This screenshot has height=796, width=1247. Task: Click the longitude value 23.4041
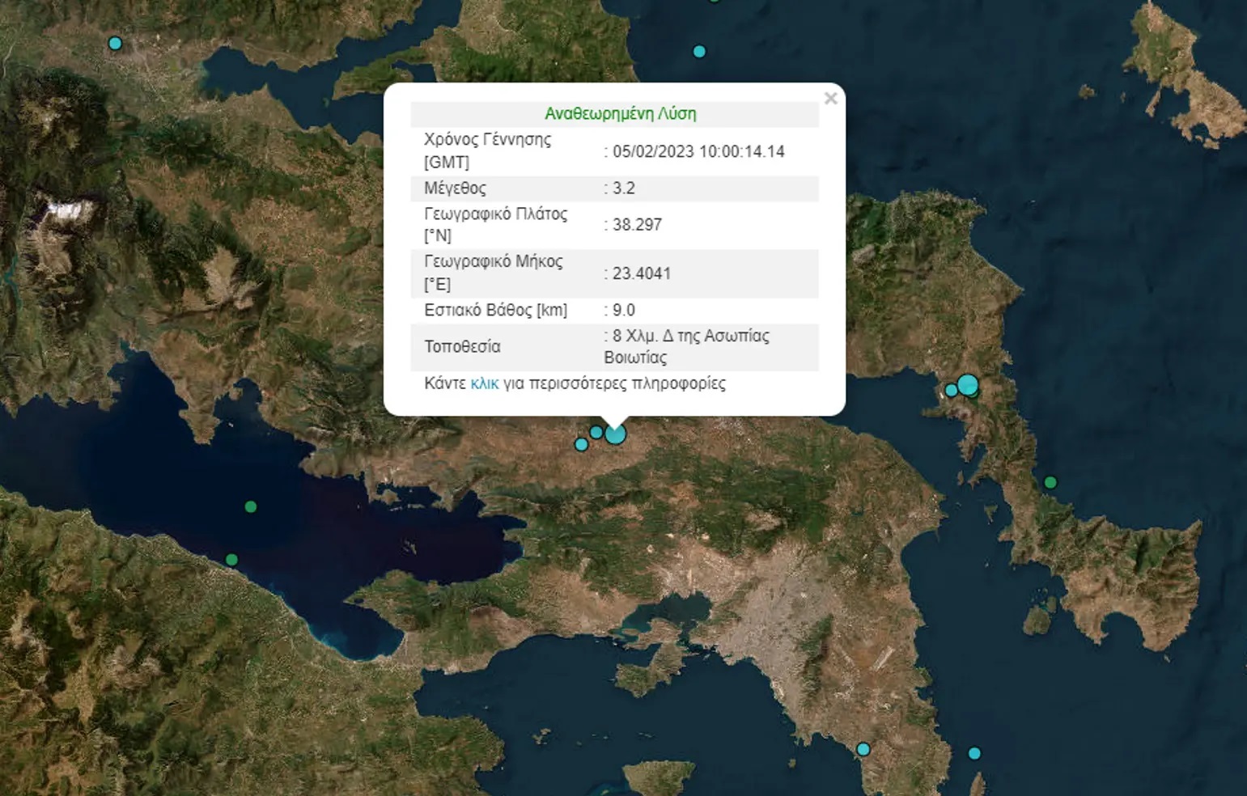pos(641,273)
